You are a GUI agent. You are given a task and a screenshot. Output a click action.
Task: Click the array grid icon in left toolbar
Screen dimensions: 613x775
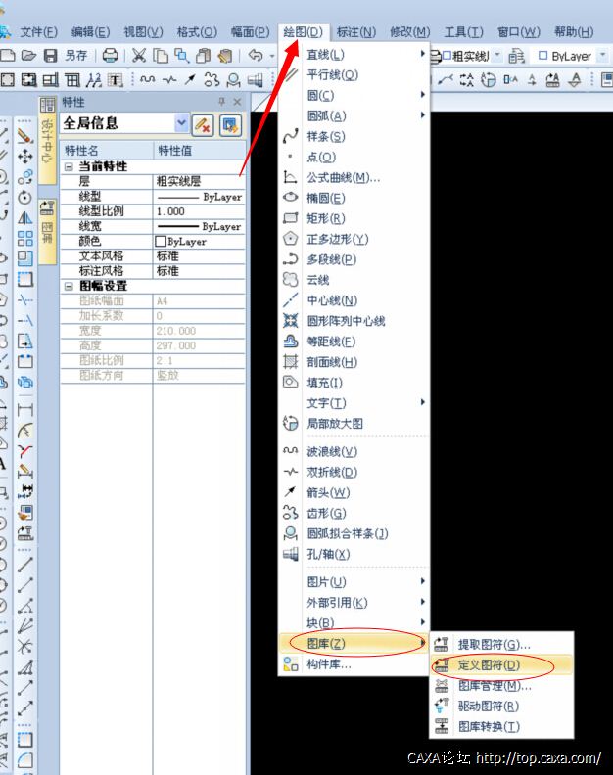coord(25,238)
